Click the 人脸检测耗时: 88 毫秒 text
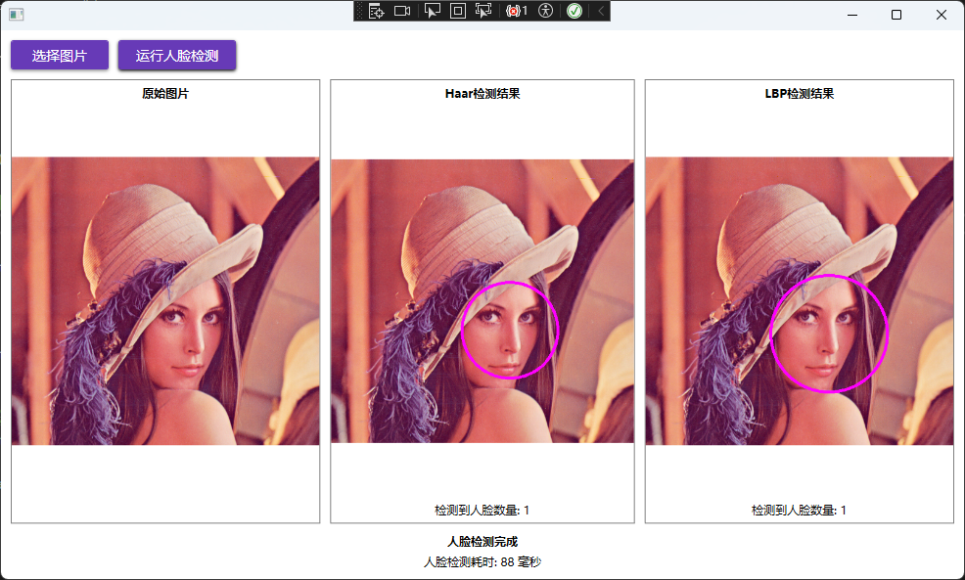 (482, 561)
